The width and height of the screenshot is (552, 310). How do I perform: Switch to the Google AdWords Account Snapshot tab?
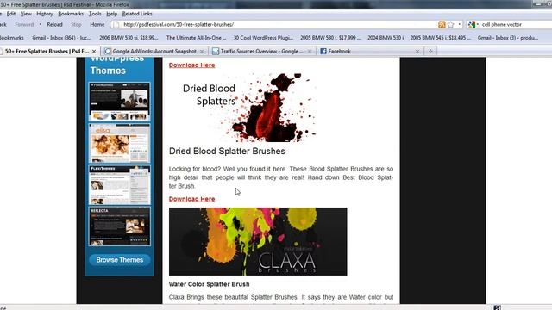click(154, 52)
